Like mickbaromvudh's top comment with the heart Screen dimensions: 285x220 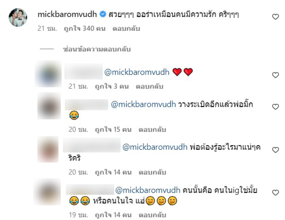pyautogui.click(x=275, y=17)
